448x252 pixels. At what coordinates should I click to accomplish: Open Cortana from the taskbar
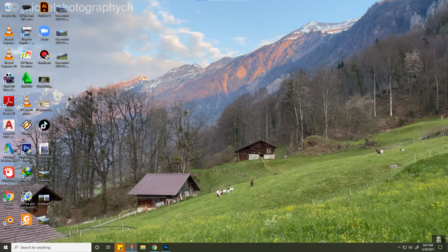(x=97, y=247)
